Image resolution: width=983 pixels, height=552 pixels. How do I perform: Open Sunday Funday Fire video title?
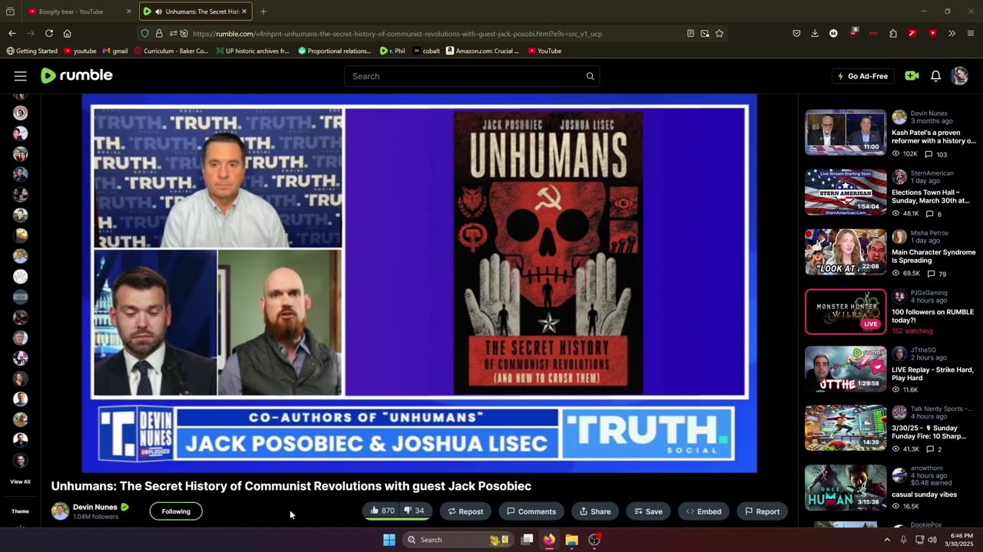coord(928,432)
